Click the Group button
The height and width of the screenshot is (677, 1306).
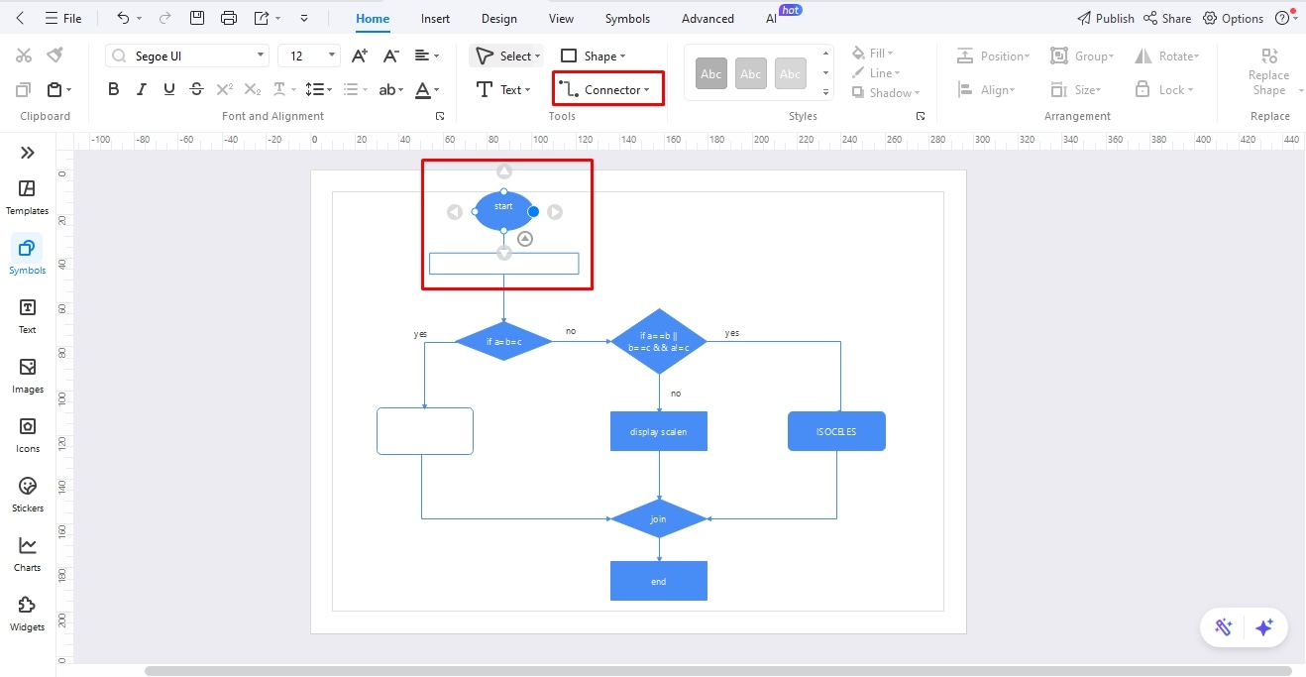tap(1083, 56)
